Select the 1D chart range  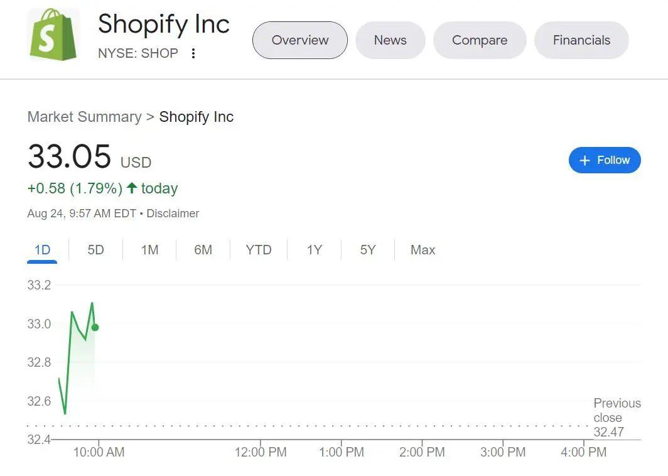(42, 250)
